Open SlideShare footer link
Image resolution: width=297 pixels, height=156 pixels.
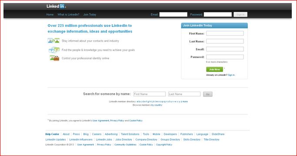[x=218, y=134]
